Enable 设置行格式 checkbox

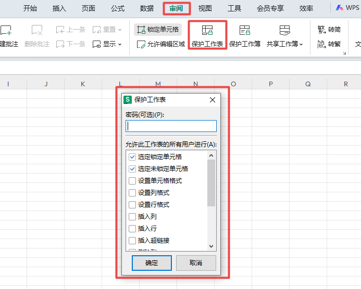132,205
